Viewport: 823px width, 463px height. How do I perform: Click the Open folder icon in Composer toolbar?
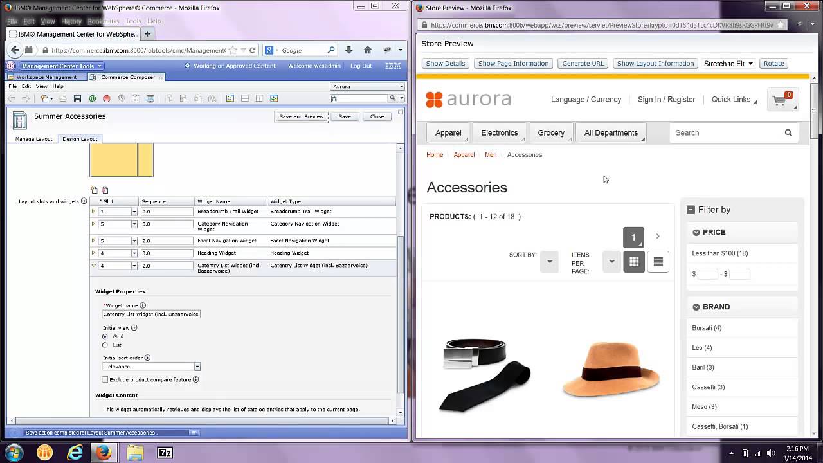coord(63,98)
